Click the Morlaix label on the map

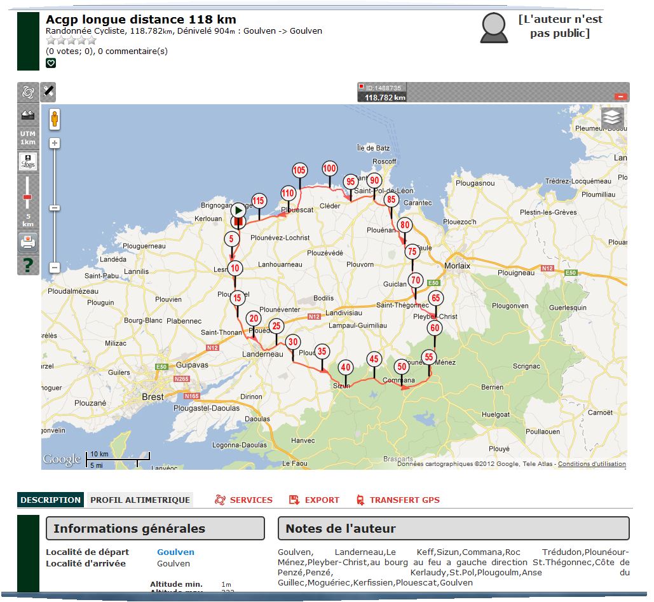[457, 266]
